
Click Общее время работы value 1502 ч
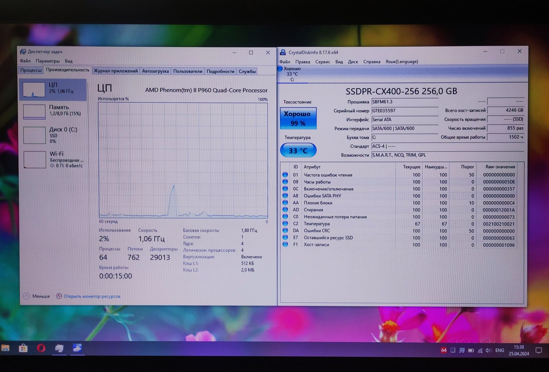(x=506, y=137)
